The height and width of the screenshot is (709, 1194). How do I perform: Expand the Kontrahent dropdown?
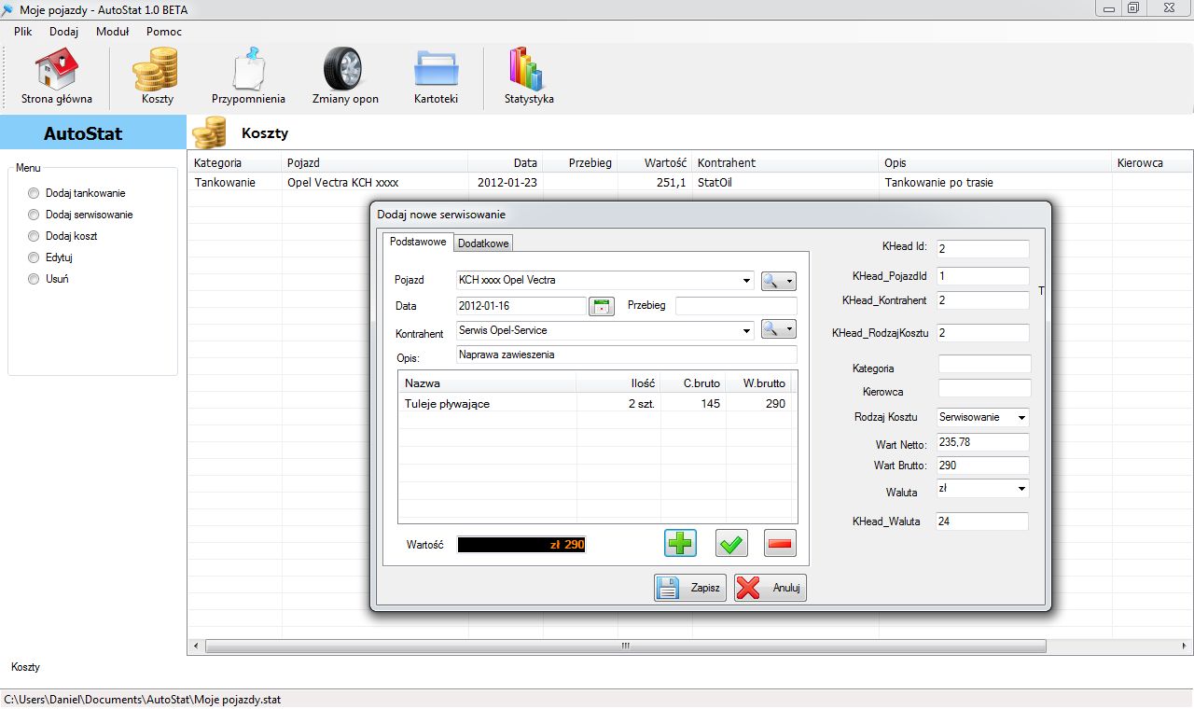[x=747, y=330]
